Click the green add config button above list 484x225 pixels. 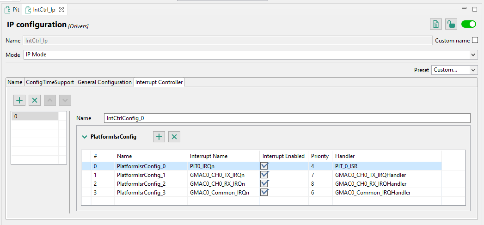pos(19,100)
